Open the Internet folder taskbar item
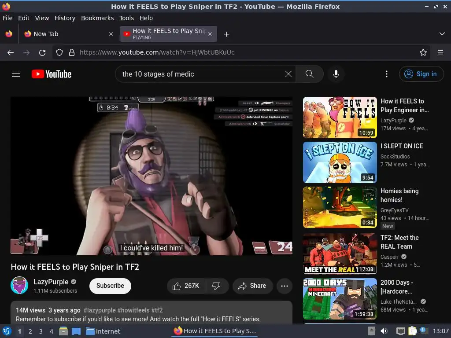 tap(103, 331)
